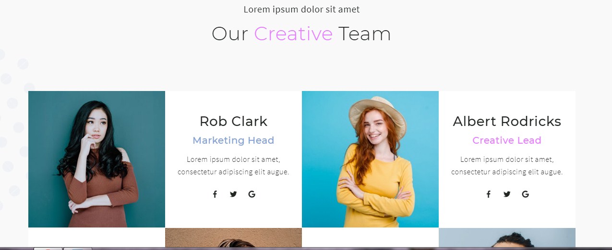Click Rob Clark's description paragraph

233,165
